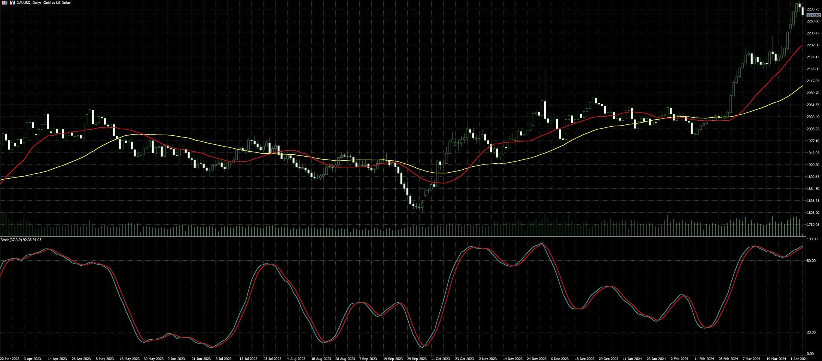Click the 2005.25 price scale label
The width and height of the screenshot is (822, 361).
[x=813, y=129]
